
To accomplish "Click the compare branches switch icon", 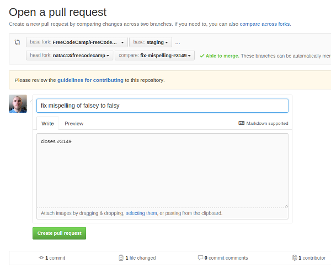I will 17,42.
